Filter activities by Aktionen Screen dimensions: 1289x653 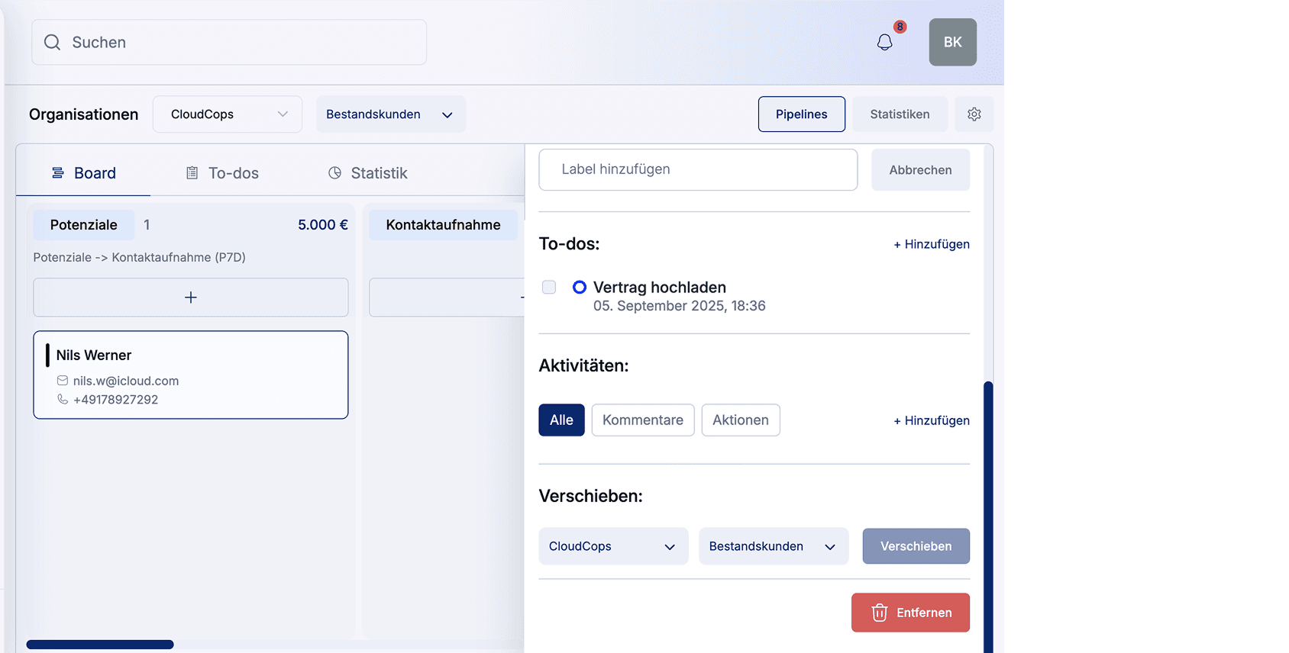click(740, 420)
